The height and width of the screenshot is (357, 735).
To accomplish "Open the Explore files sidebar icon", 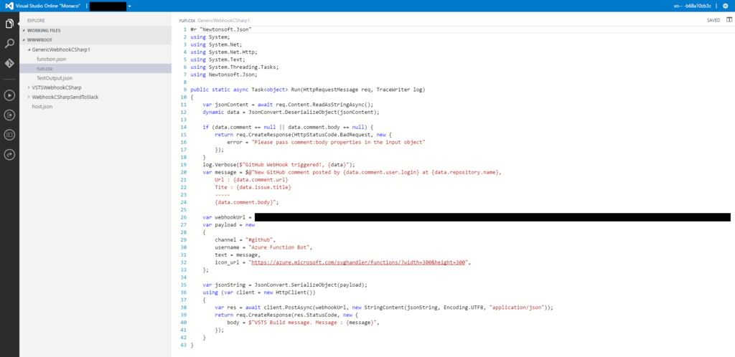I will [x=9, y=24].
